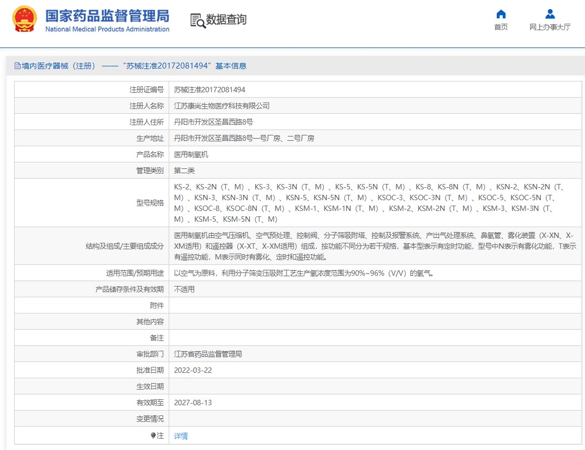Click the 变更情况 label

pos(150,419)
